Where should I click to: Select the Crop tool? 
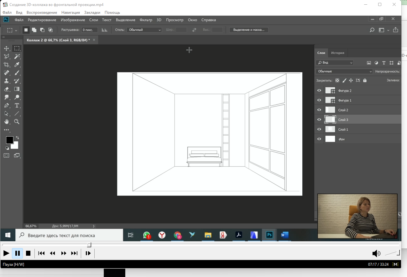click(x=6, y=65)
